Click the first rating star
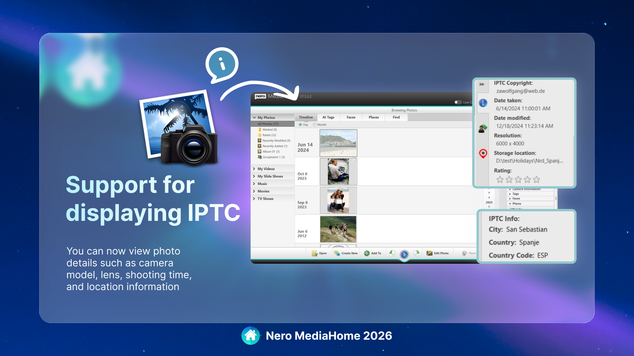 pos(500,179)
